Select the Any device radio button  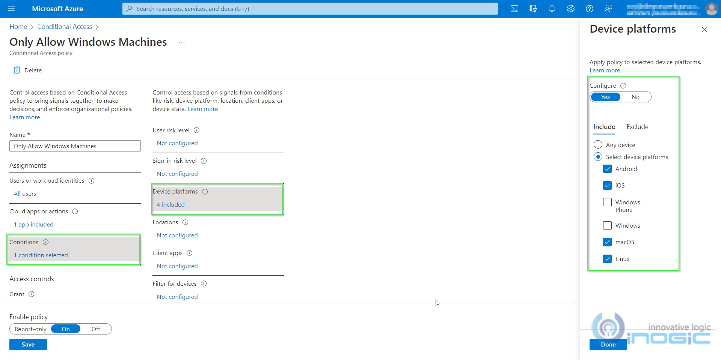(x=598, y=145)
